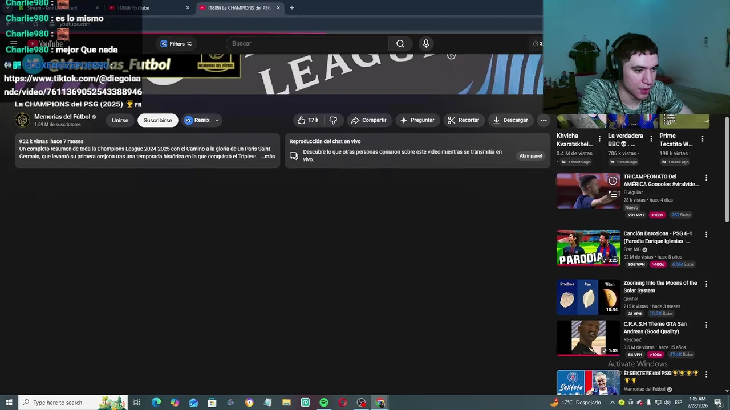Open the Windows Start menu
The height and width of the screenshot is (410, 730).
[x=9, y=403]
